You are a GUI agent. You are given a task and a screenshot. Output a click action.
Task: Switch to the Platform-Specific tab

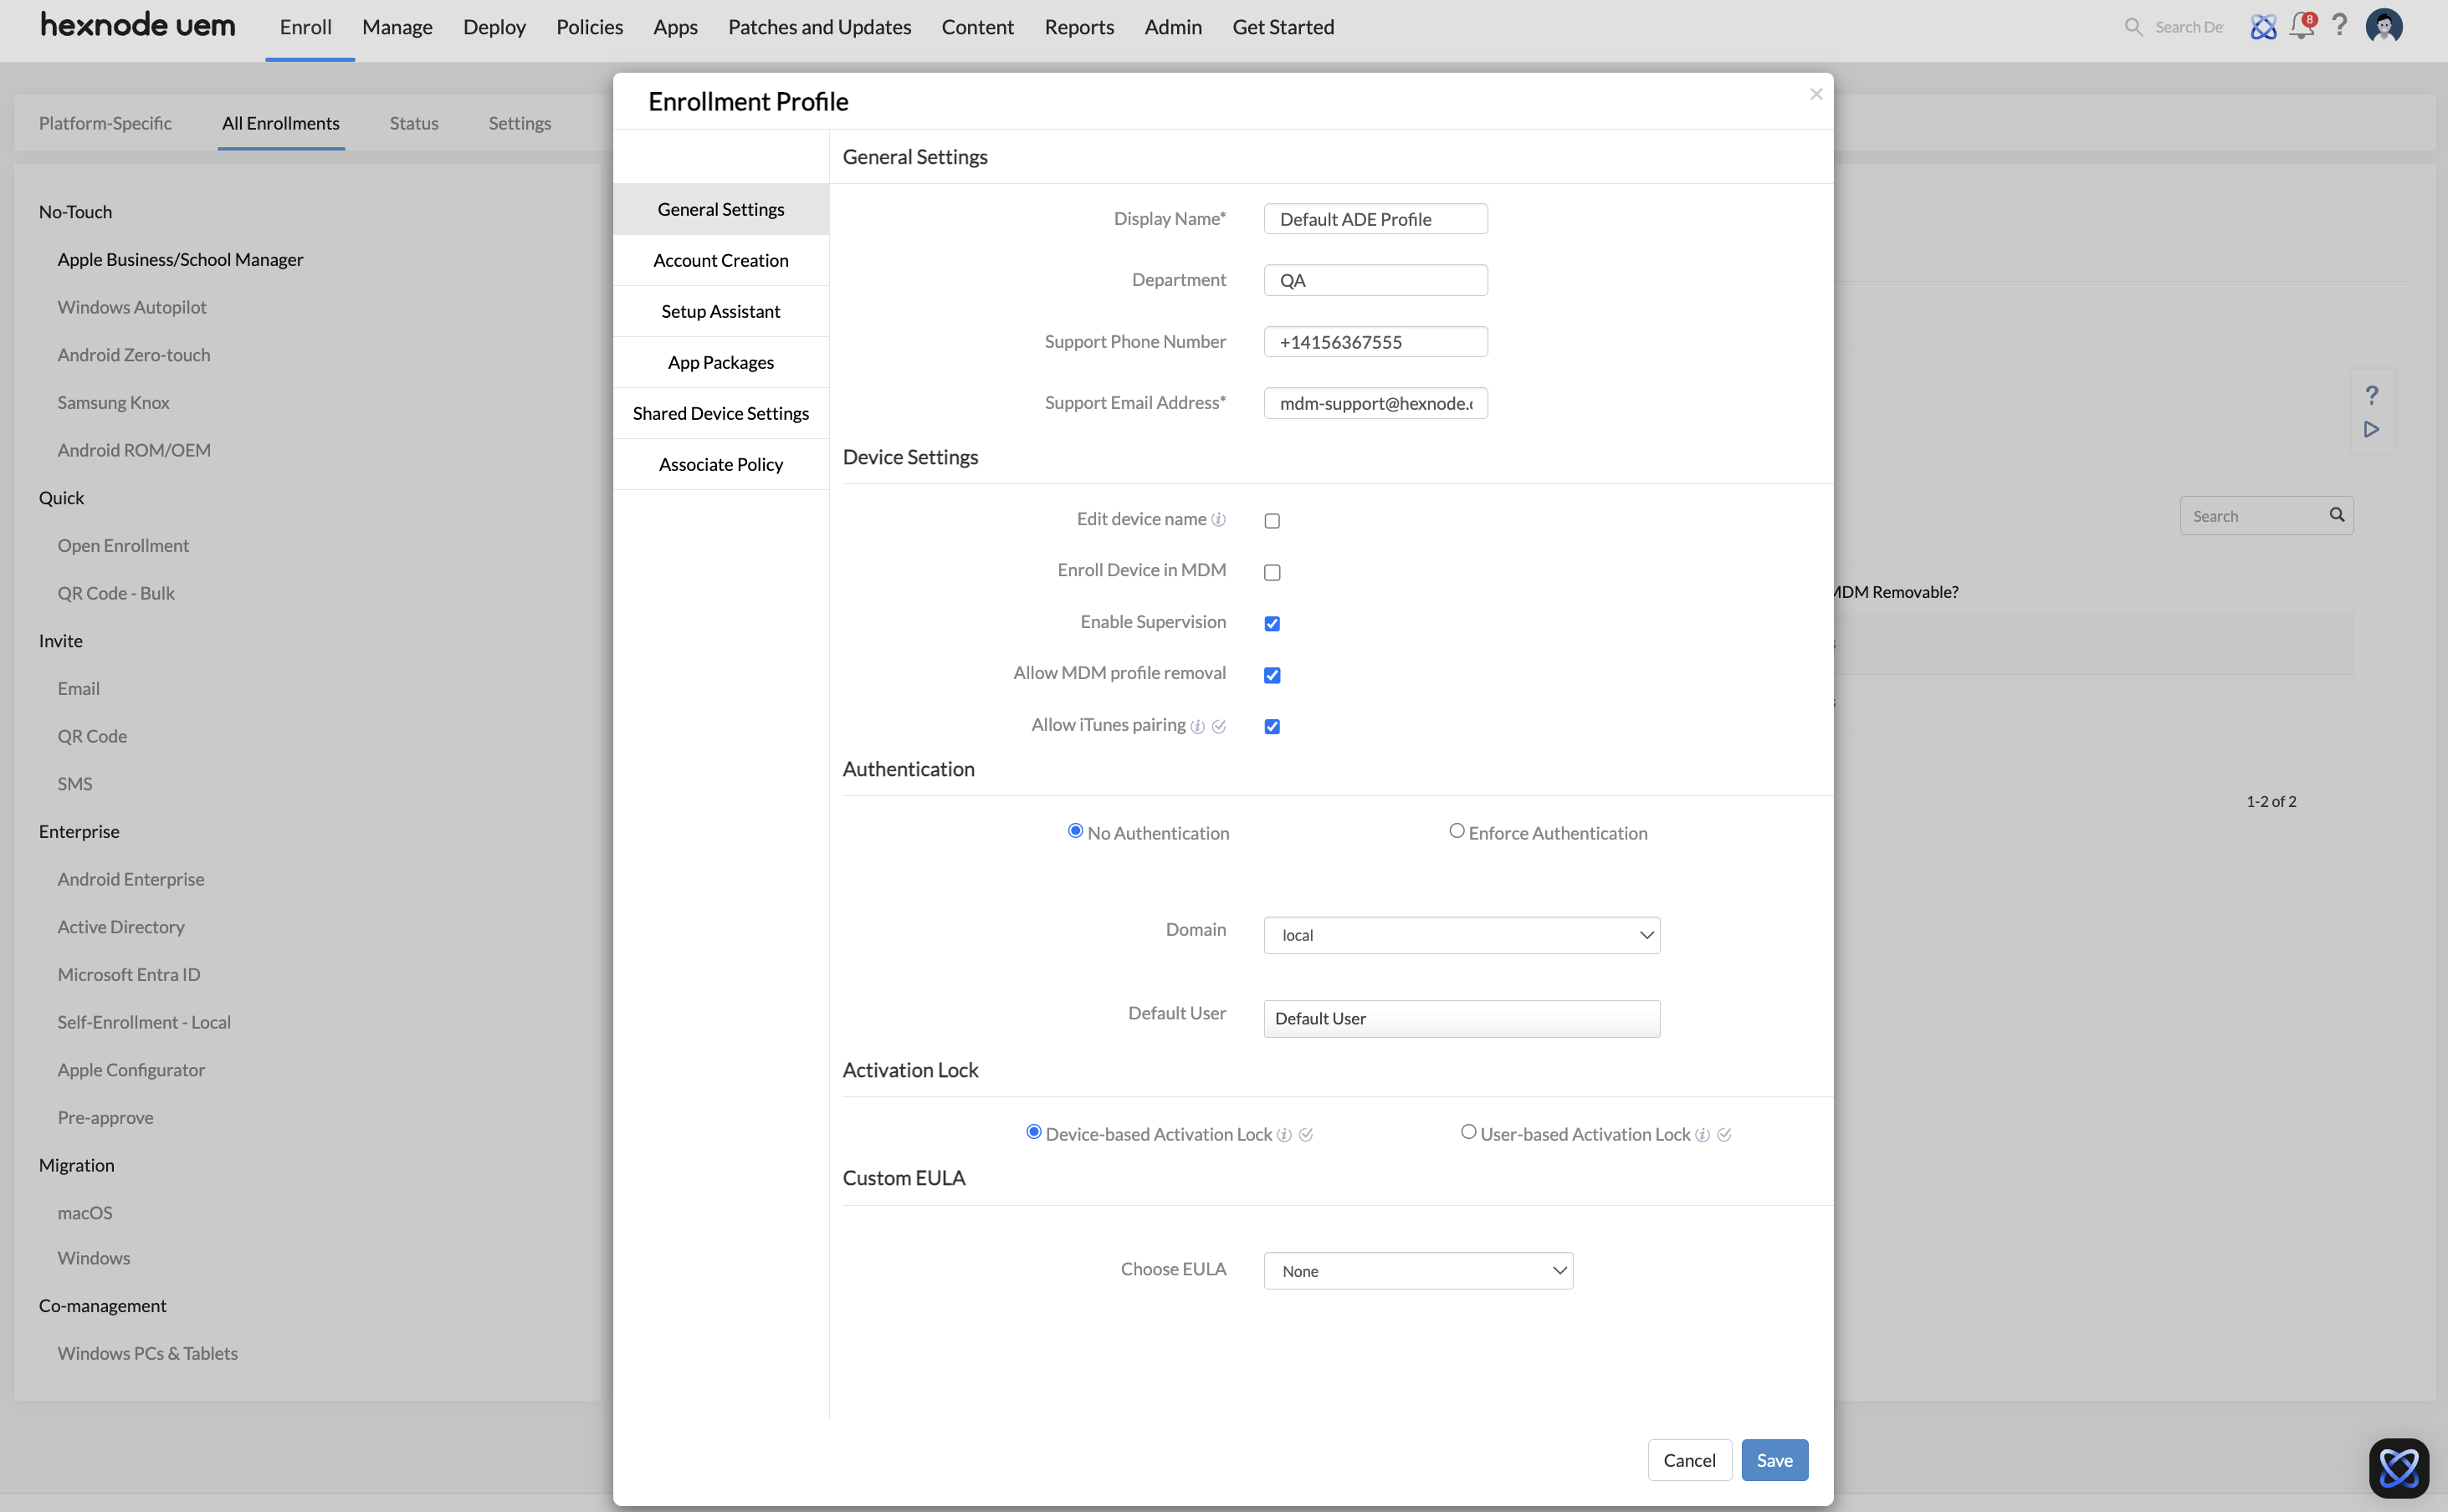click(105, 123)
